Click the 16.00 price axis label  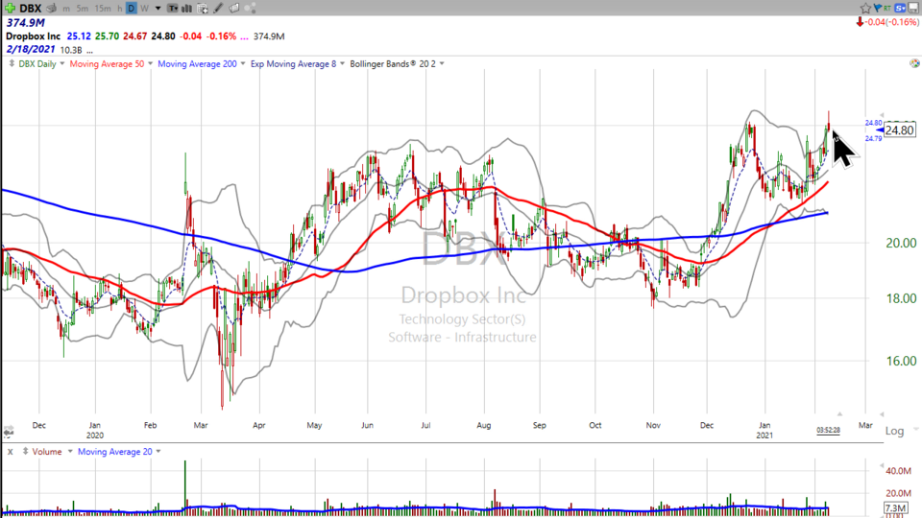tap(901, 361)
